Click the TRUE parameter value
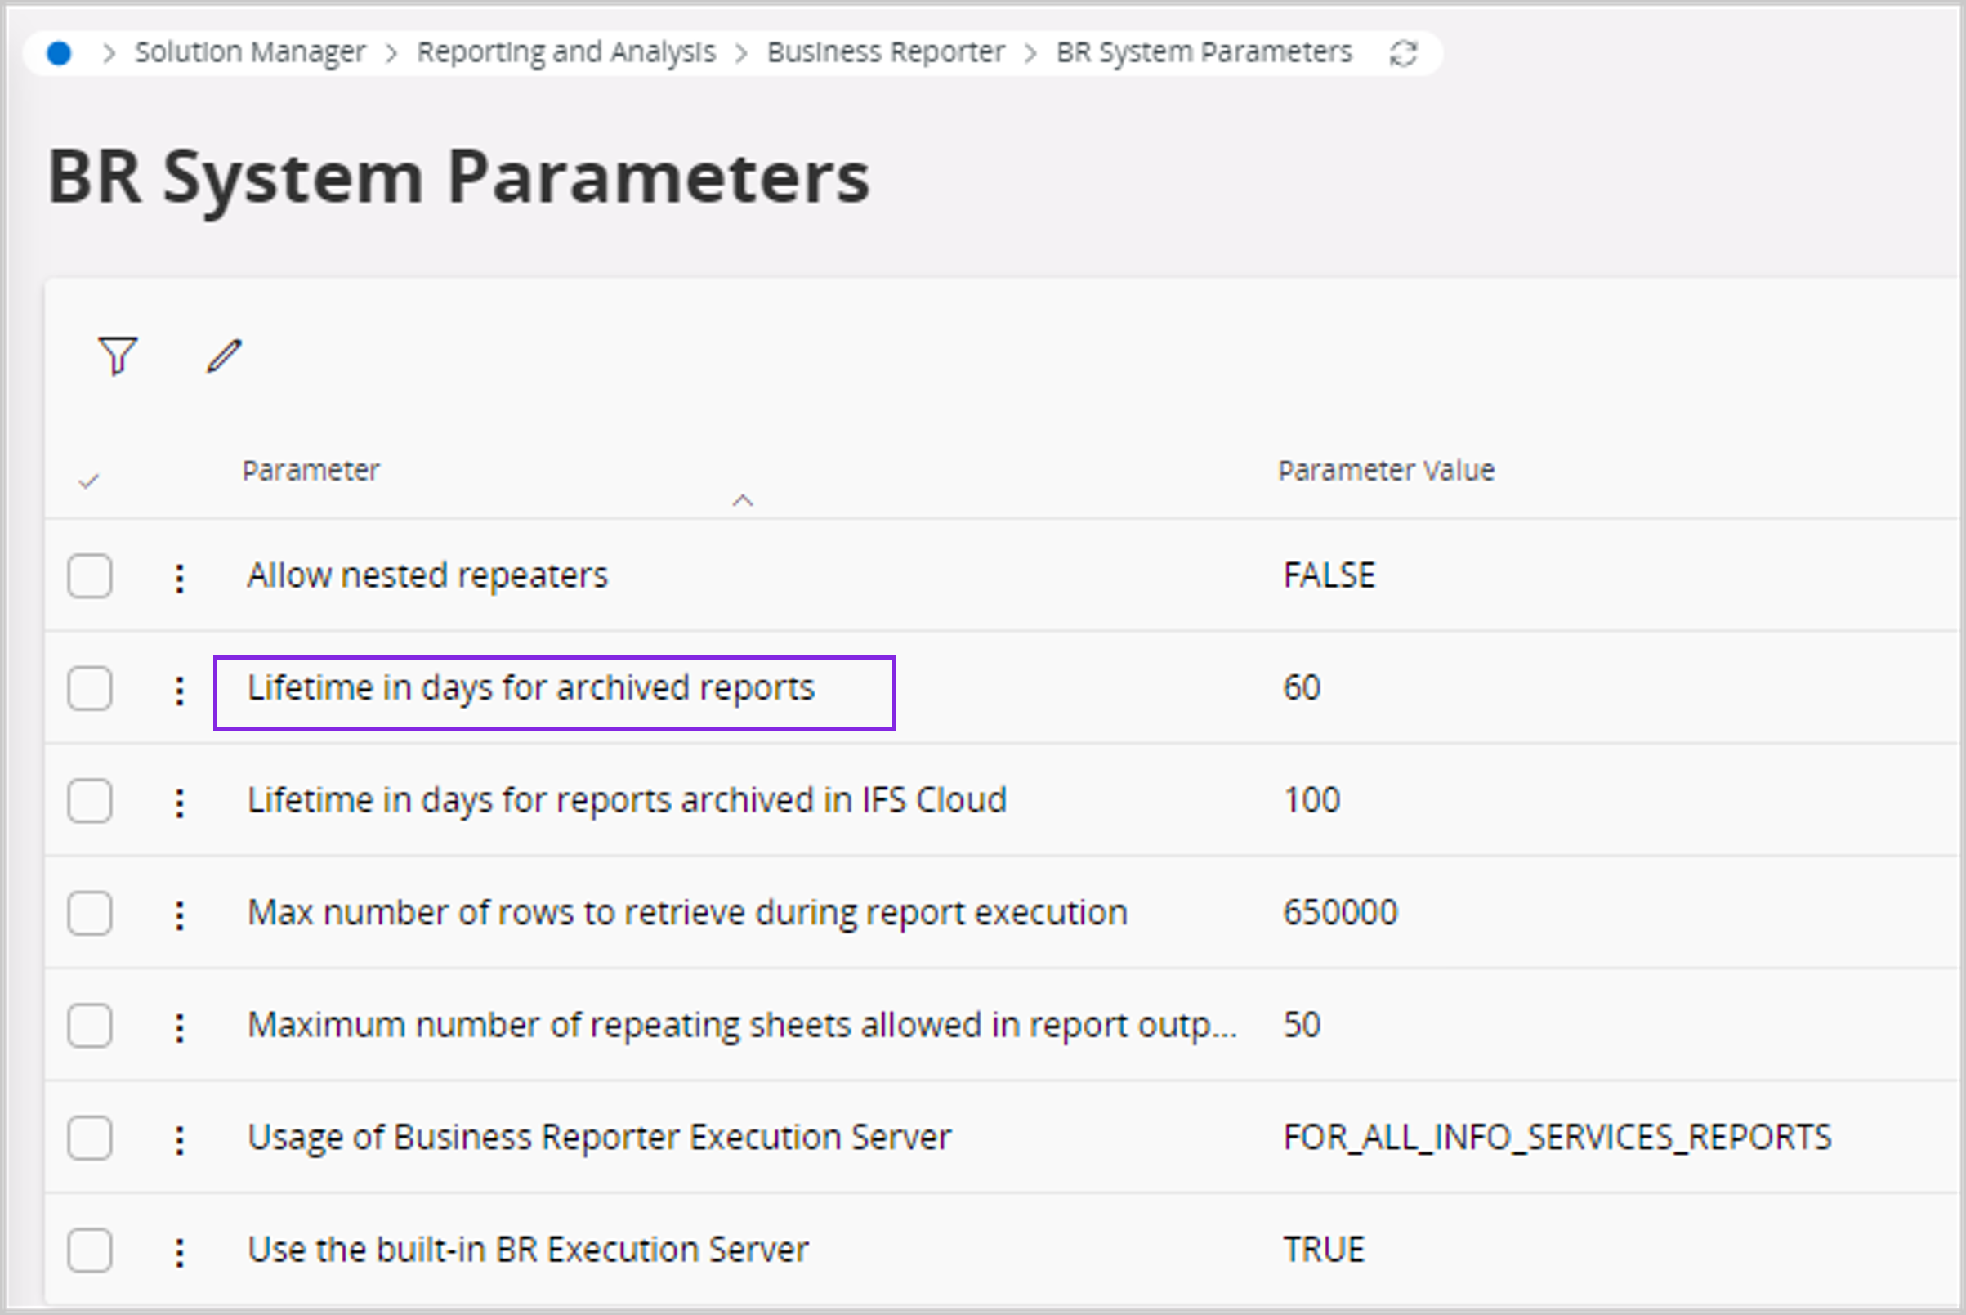The width and height of the screenshot is (1966, 1315). pos(1324,1250)
